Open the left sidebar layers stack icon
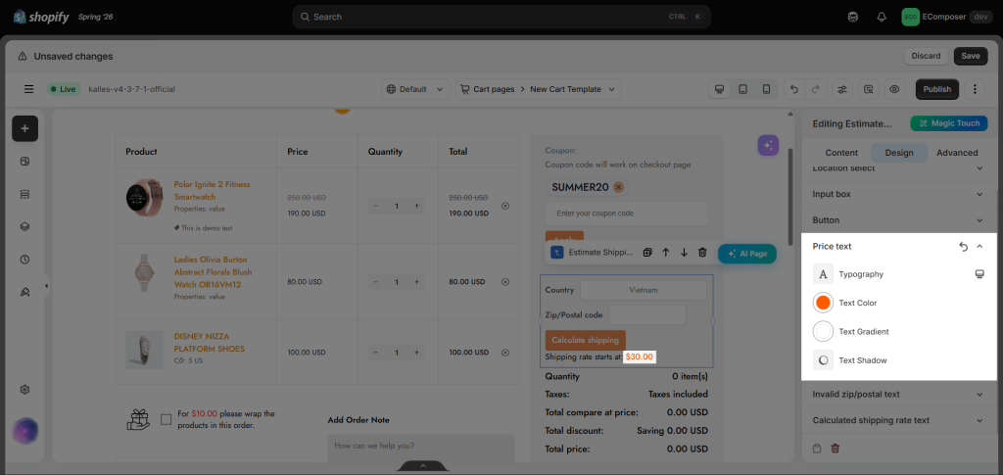1003x475 pixels. pyautogui.click(x=24, y=227)
